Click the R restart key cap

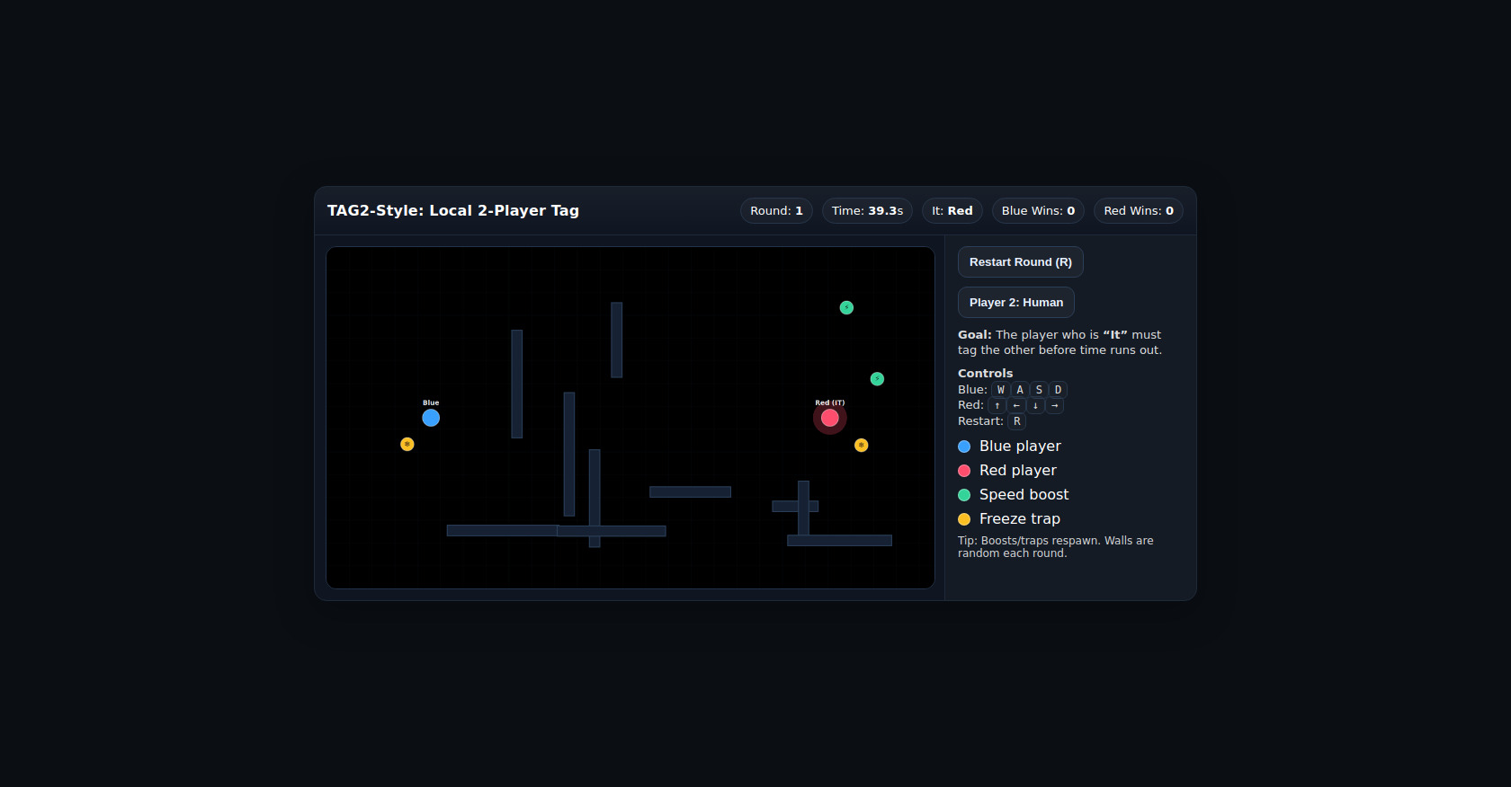(1016, 421)
